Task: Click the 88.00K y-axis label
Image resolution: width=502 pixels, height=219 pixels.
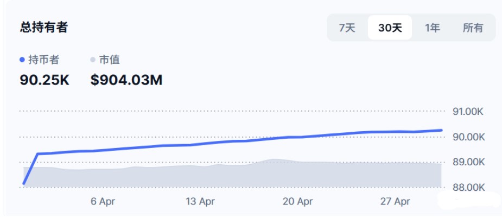Action: coord(469,187)
